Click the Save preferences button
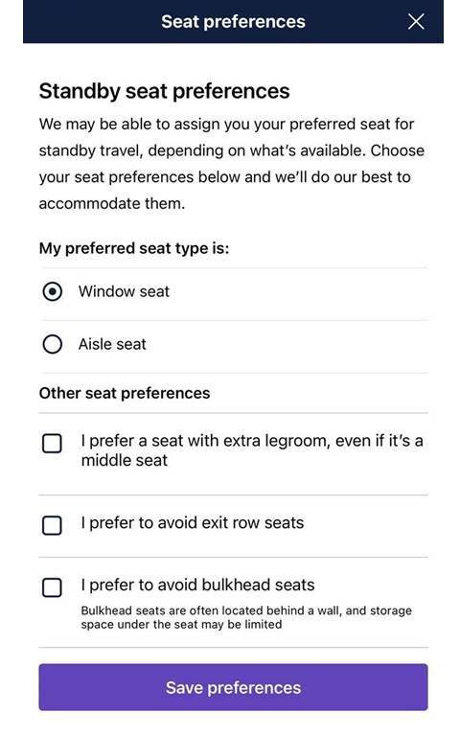460x736 pixels. 233,687
